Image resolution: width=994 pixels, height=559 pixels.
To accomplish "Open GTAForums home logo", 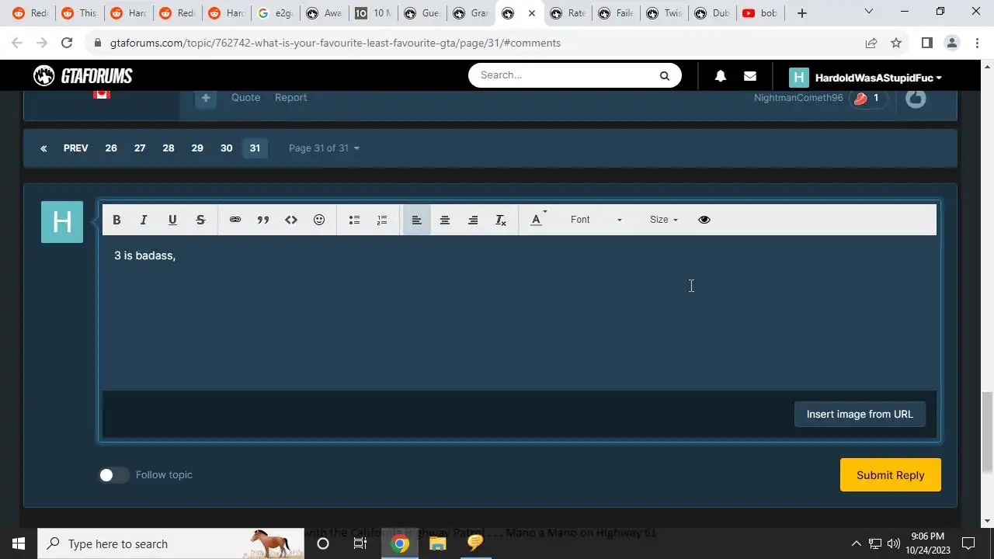I will click(83, 76).
